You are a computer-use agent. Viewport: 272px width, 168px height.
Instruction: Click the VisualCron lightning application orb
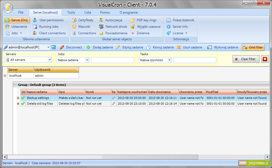tap(8, 8)
